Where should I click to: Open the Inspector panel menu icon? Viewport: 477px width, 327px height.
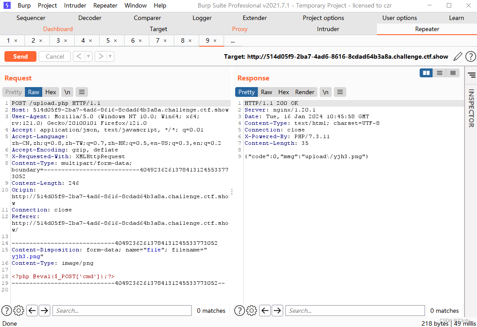[472, 75]
